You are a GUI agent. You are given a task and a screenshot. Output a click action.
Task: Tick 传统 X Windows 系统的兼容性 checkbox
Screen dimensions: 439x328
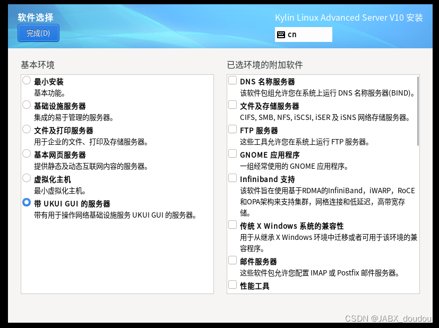(x=233, y=225)
